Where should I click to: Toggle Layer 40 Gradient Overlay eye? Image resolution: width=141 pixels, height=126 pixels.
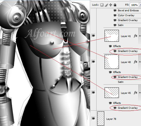[115, 77]
